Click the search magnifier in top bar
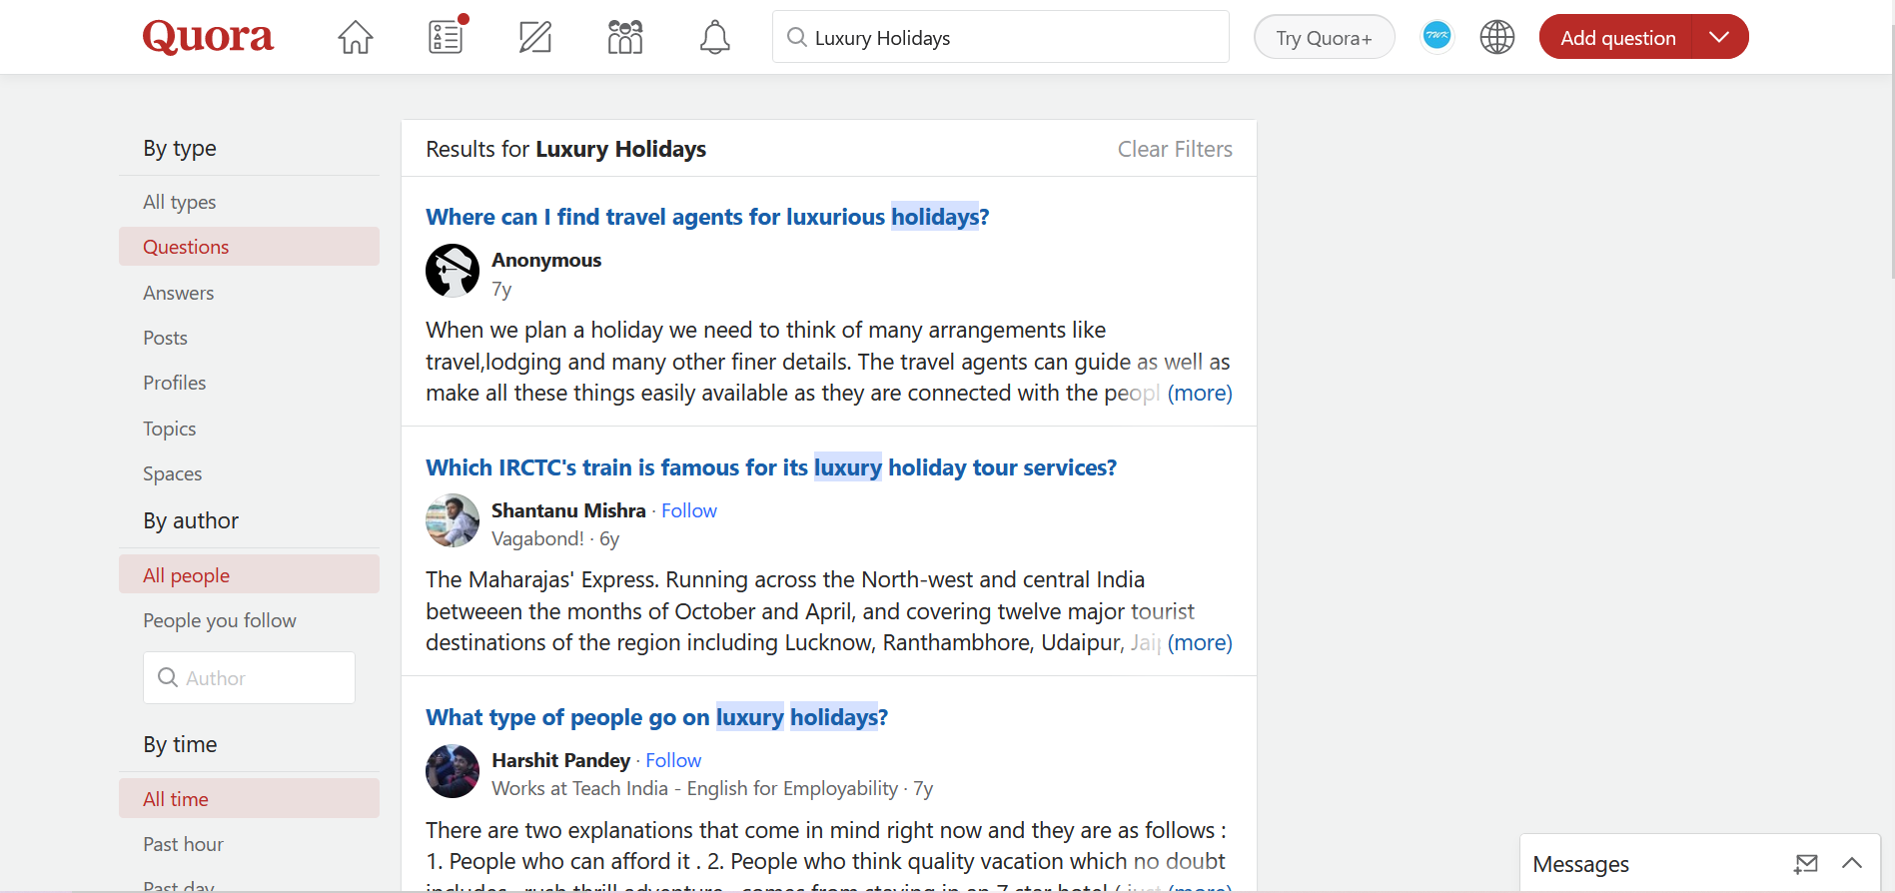Image resolution: width=1895 pixels, height=893 pixels. click(797, 38)
